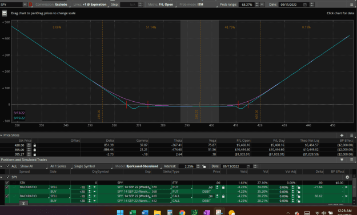Unlock Vol Adj for the 370 PUT leg
The height and width of the screenshot is (215, 357).
click(x=298, y=187)
